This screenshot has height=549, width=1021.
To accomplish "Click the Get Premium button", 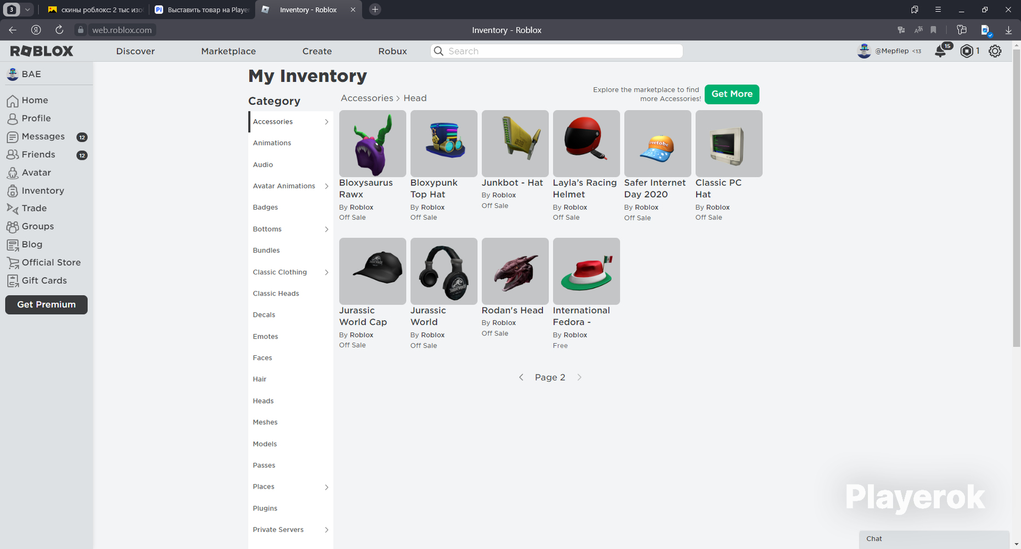I will 47,305.
